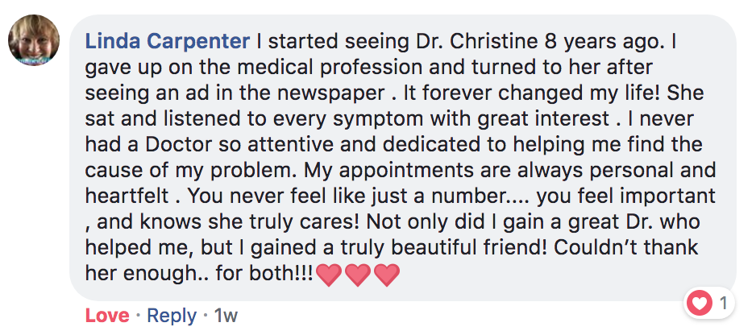Click the text "for both!!!"
756x335 pixels.
(266, 274)
